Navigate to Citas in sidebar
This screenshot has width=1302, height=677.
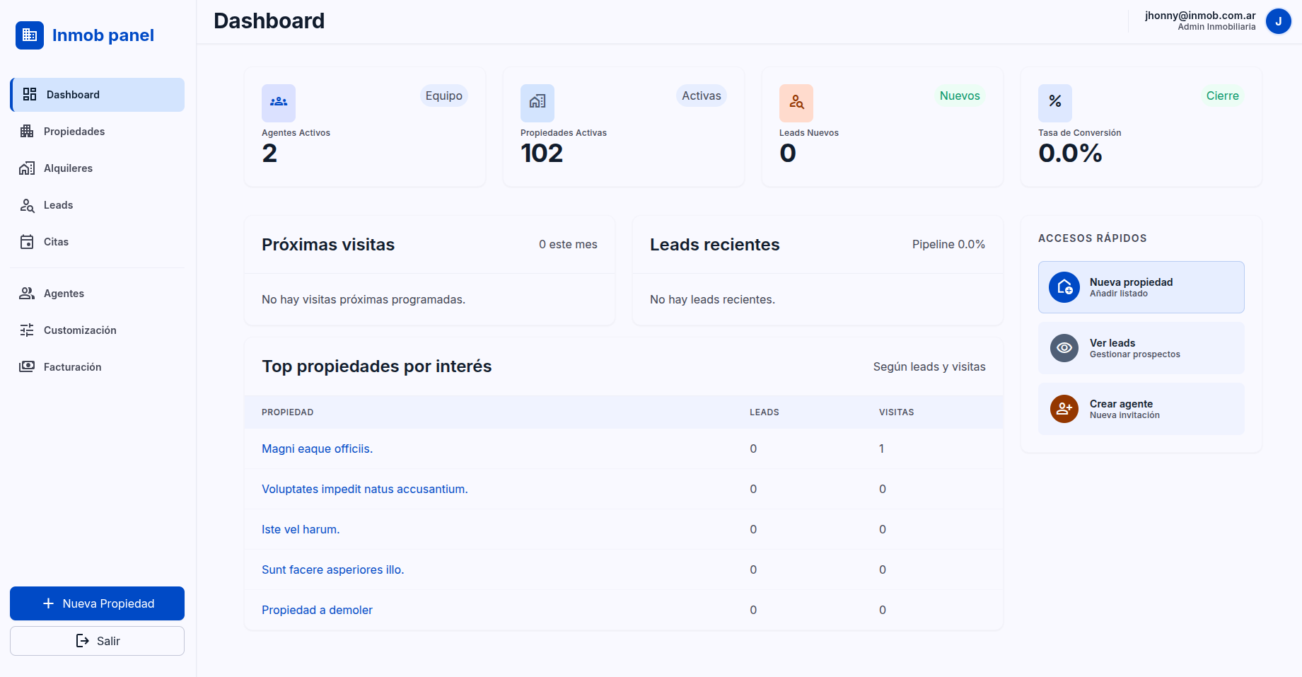click(x=98, y=242)
